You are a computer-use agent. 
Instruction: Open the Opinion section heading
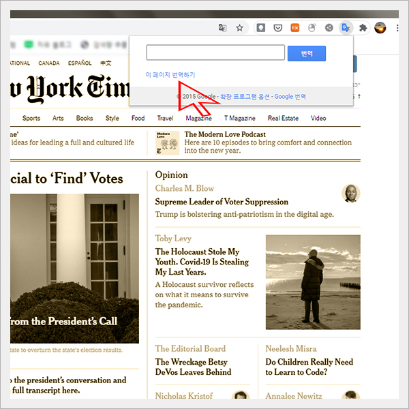[171, 175]
